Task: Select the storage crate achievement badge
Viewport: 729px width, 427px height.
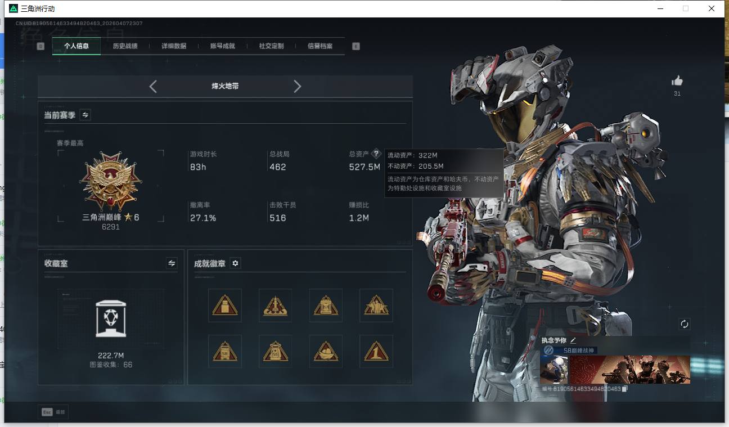Action: coord(225,305)
